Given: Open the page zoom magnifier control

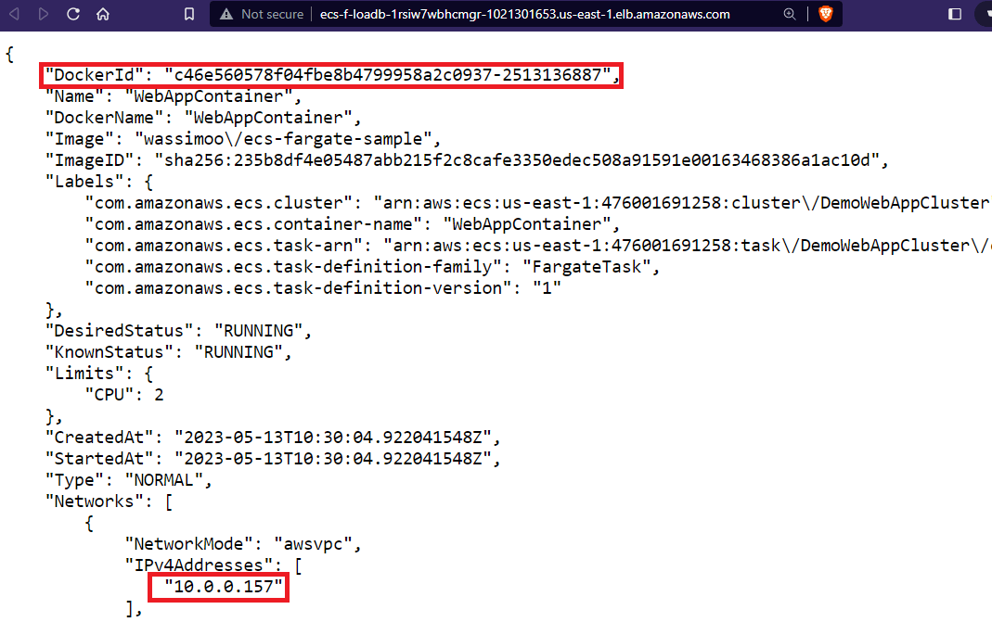Looking at the screenshot, I should [790, 14].
